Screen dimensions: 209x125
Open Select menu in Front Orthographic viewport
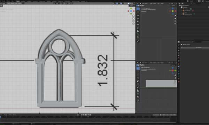coord(155,3)
